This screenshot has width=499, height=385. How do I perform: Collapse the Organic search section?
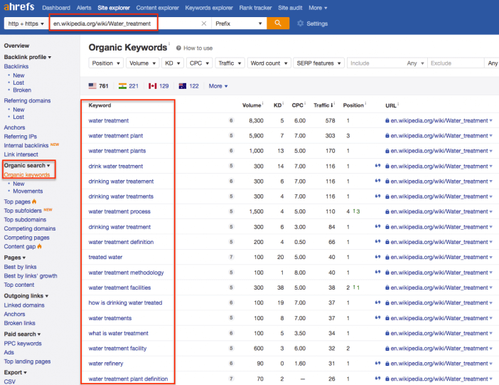27,165
